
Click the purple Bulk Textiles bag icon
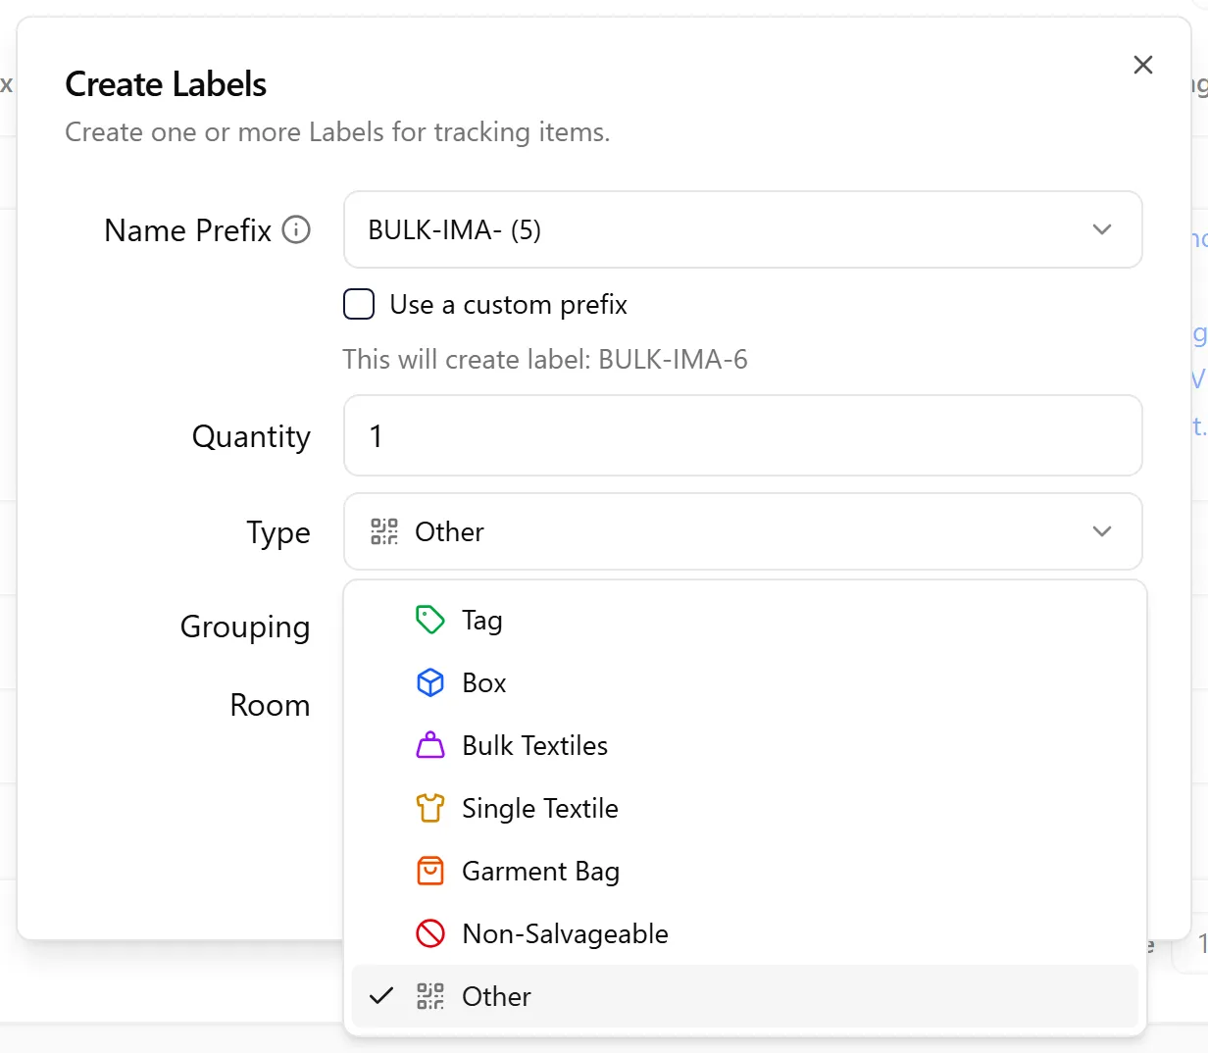coord(430,745)
